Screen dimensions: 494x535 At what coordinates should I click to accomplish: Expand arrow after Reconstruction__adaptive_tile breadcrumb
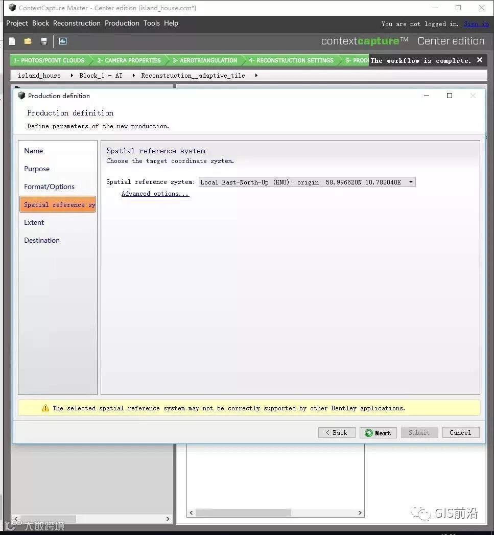[256, 76]
